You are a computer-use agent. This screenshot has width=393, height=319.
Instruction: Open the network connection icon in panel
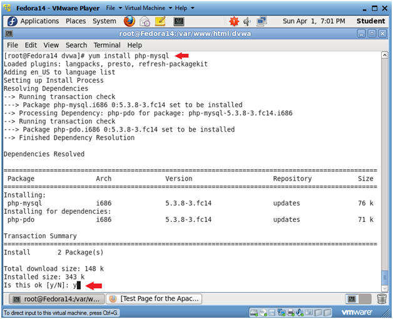pos(262,21)
